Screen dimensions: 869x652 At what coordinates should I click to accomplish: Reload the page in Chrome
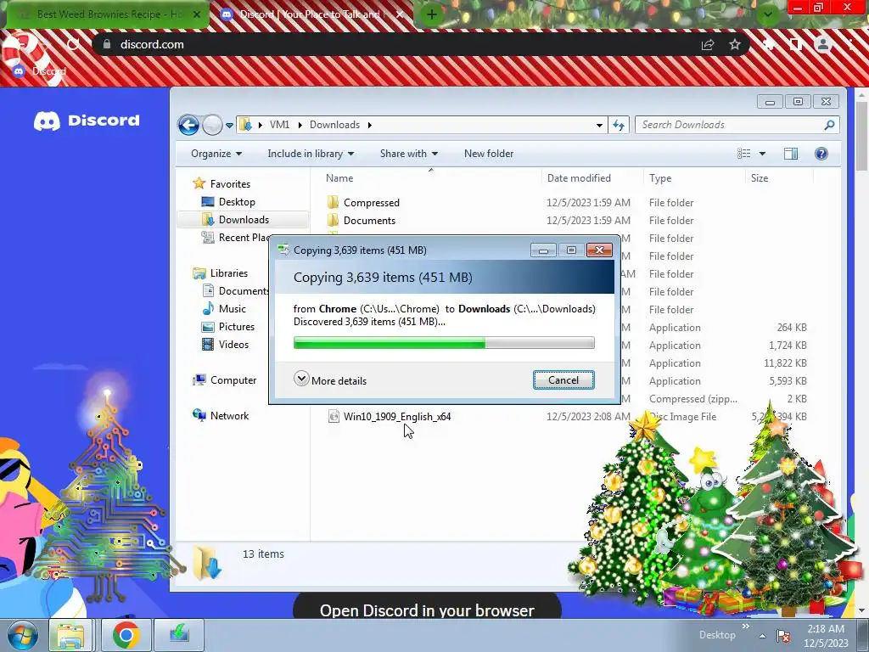tap(73, 44)
